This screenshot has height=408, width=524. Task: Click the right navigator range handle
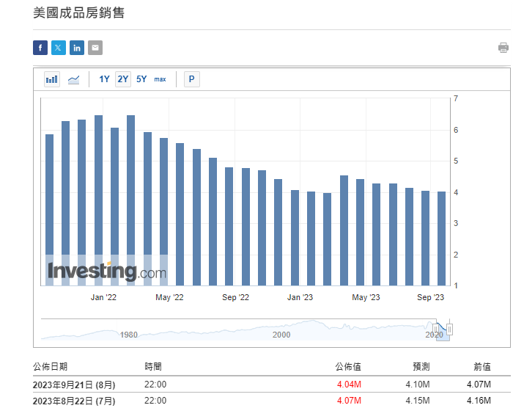(450, 329)
